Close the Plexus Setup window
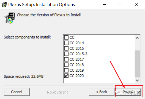Viewport: 145px width, 99px height. pos(136,4)
